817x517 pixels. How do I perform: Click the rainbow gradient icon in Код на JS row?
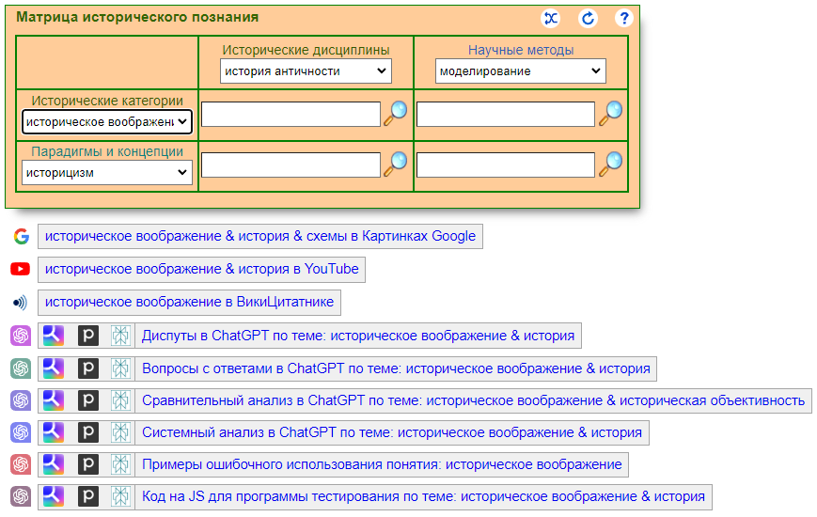click(54, 496)
